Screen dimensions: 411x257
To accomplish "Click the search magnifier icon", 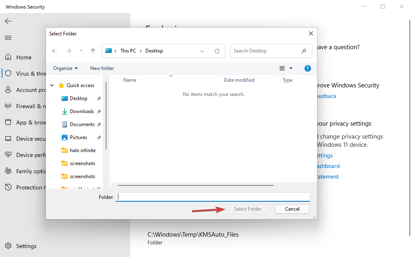I will pos(304,51).
